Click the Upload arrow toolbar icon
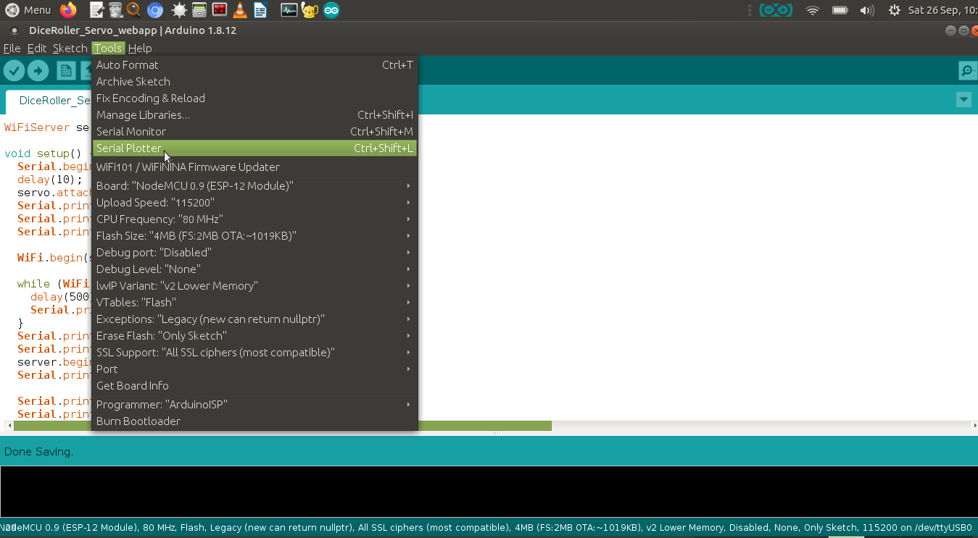 click(x=38, y=70)
